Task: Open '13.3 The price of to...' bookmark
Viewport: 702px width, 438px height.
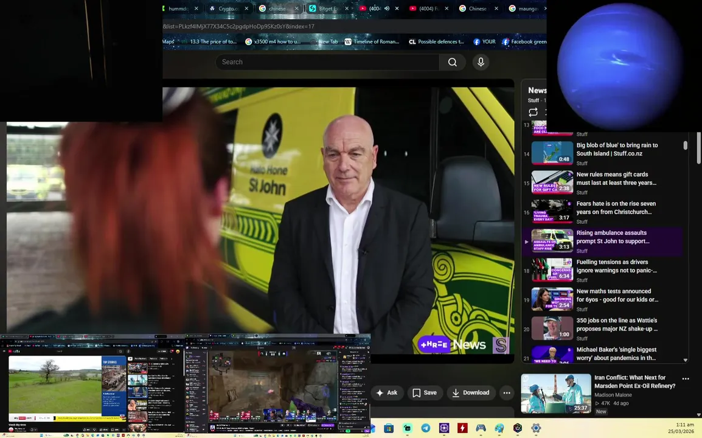Action: pyautogui.click(x=209, y=41)
